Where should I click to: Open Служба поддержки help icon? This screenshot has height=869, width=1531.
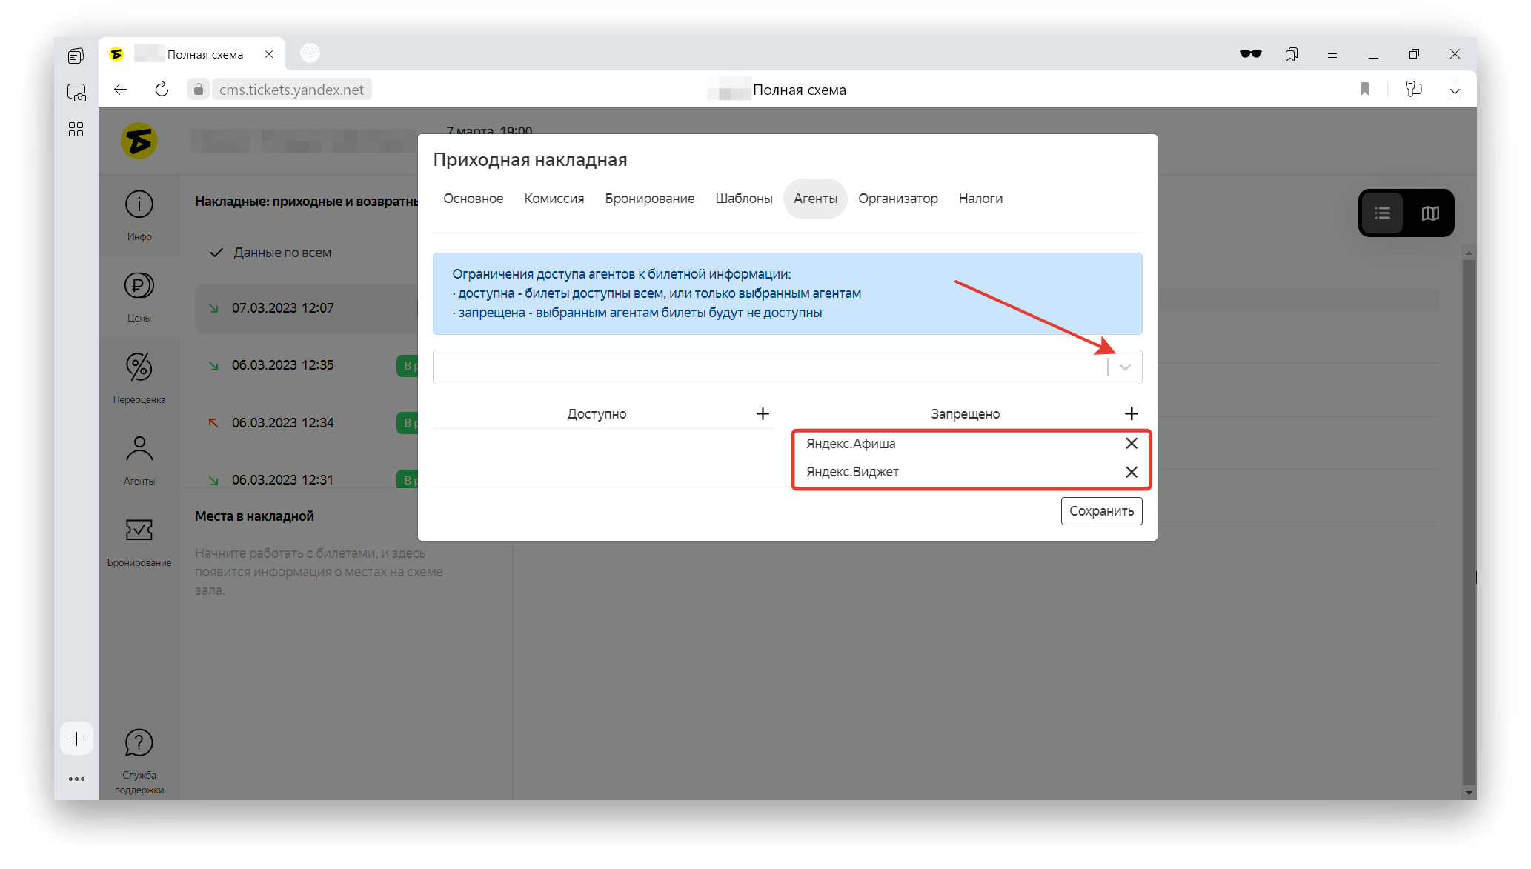[x=139, y=742]
